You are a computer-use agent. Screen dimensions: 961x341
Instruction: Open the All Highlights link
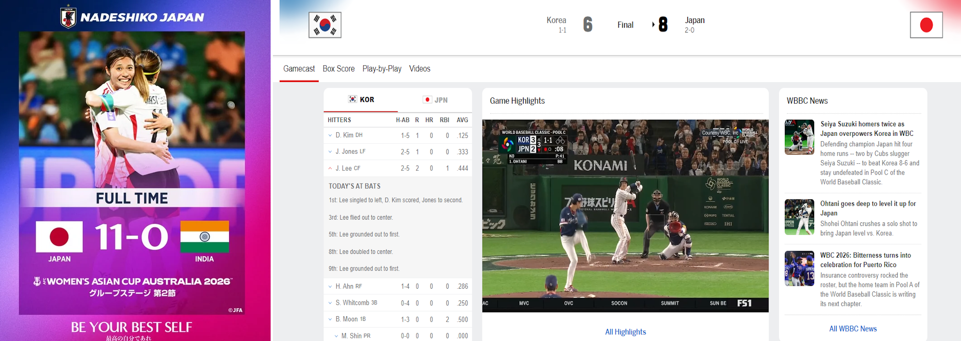pos(625,332)
